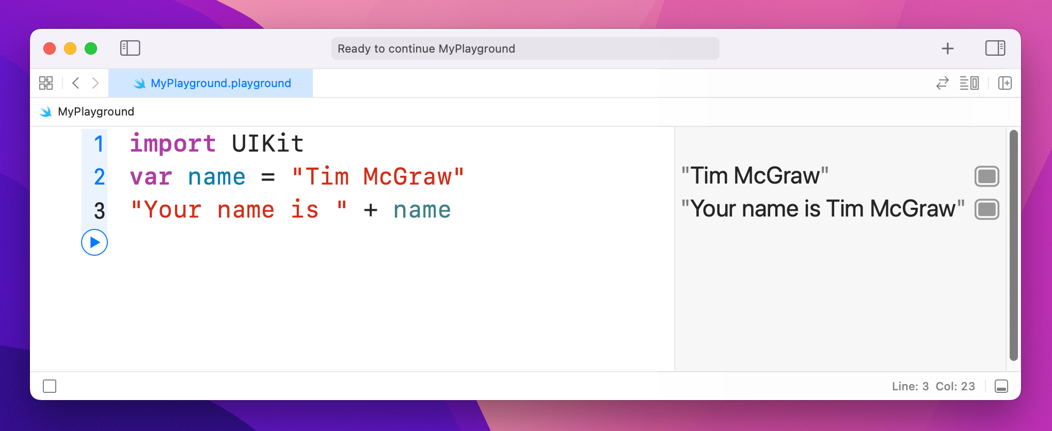The width and height of the screenshot is (1052, 431).
Task: Click MyPlayground in the jump bar
Action: click(96, 112)
